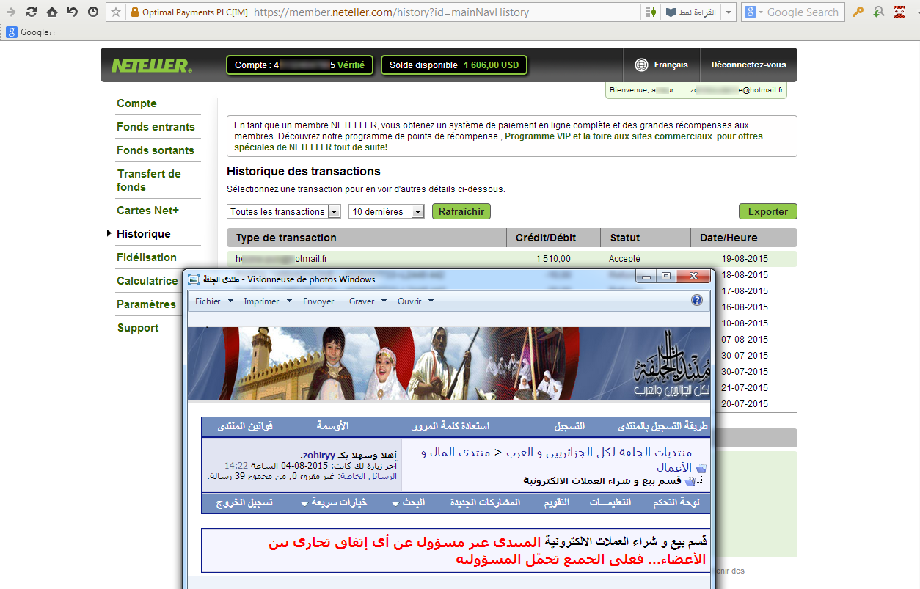Image resolution: width=920 pixels, height=589 pixels.
Task: Click the forum banner image in photo viewer
Action: click(449, 364)
